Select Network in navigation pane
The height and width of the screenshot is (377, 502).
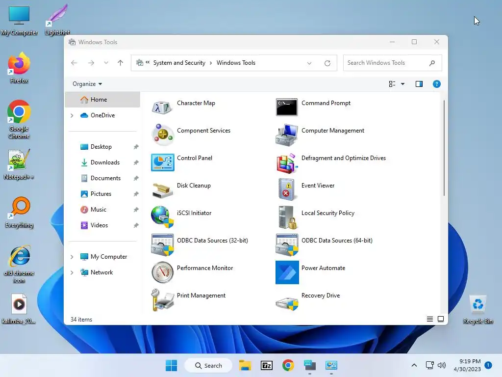102,272
